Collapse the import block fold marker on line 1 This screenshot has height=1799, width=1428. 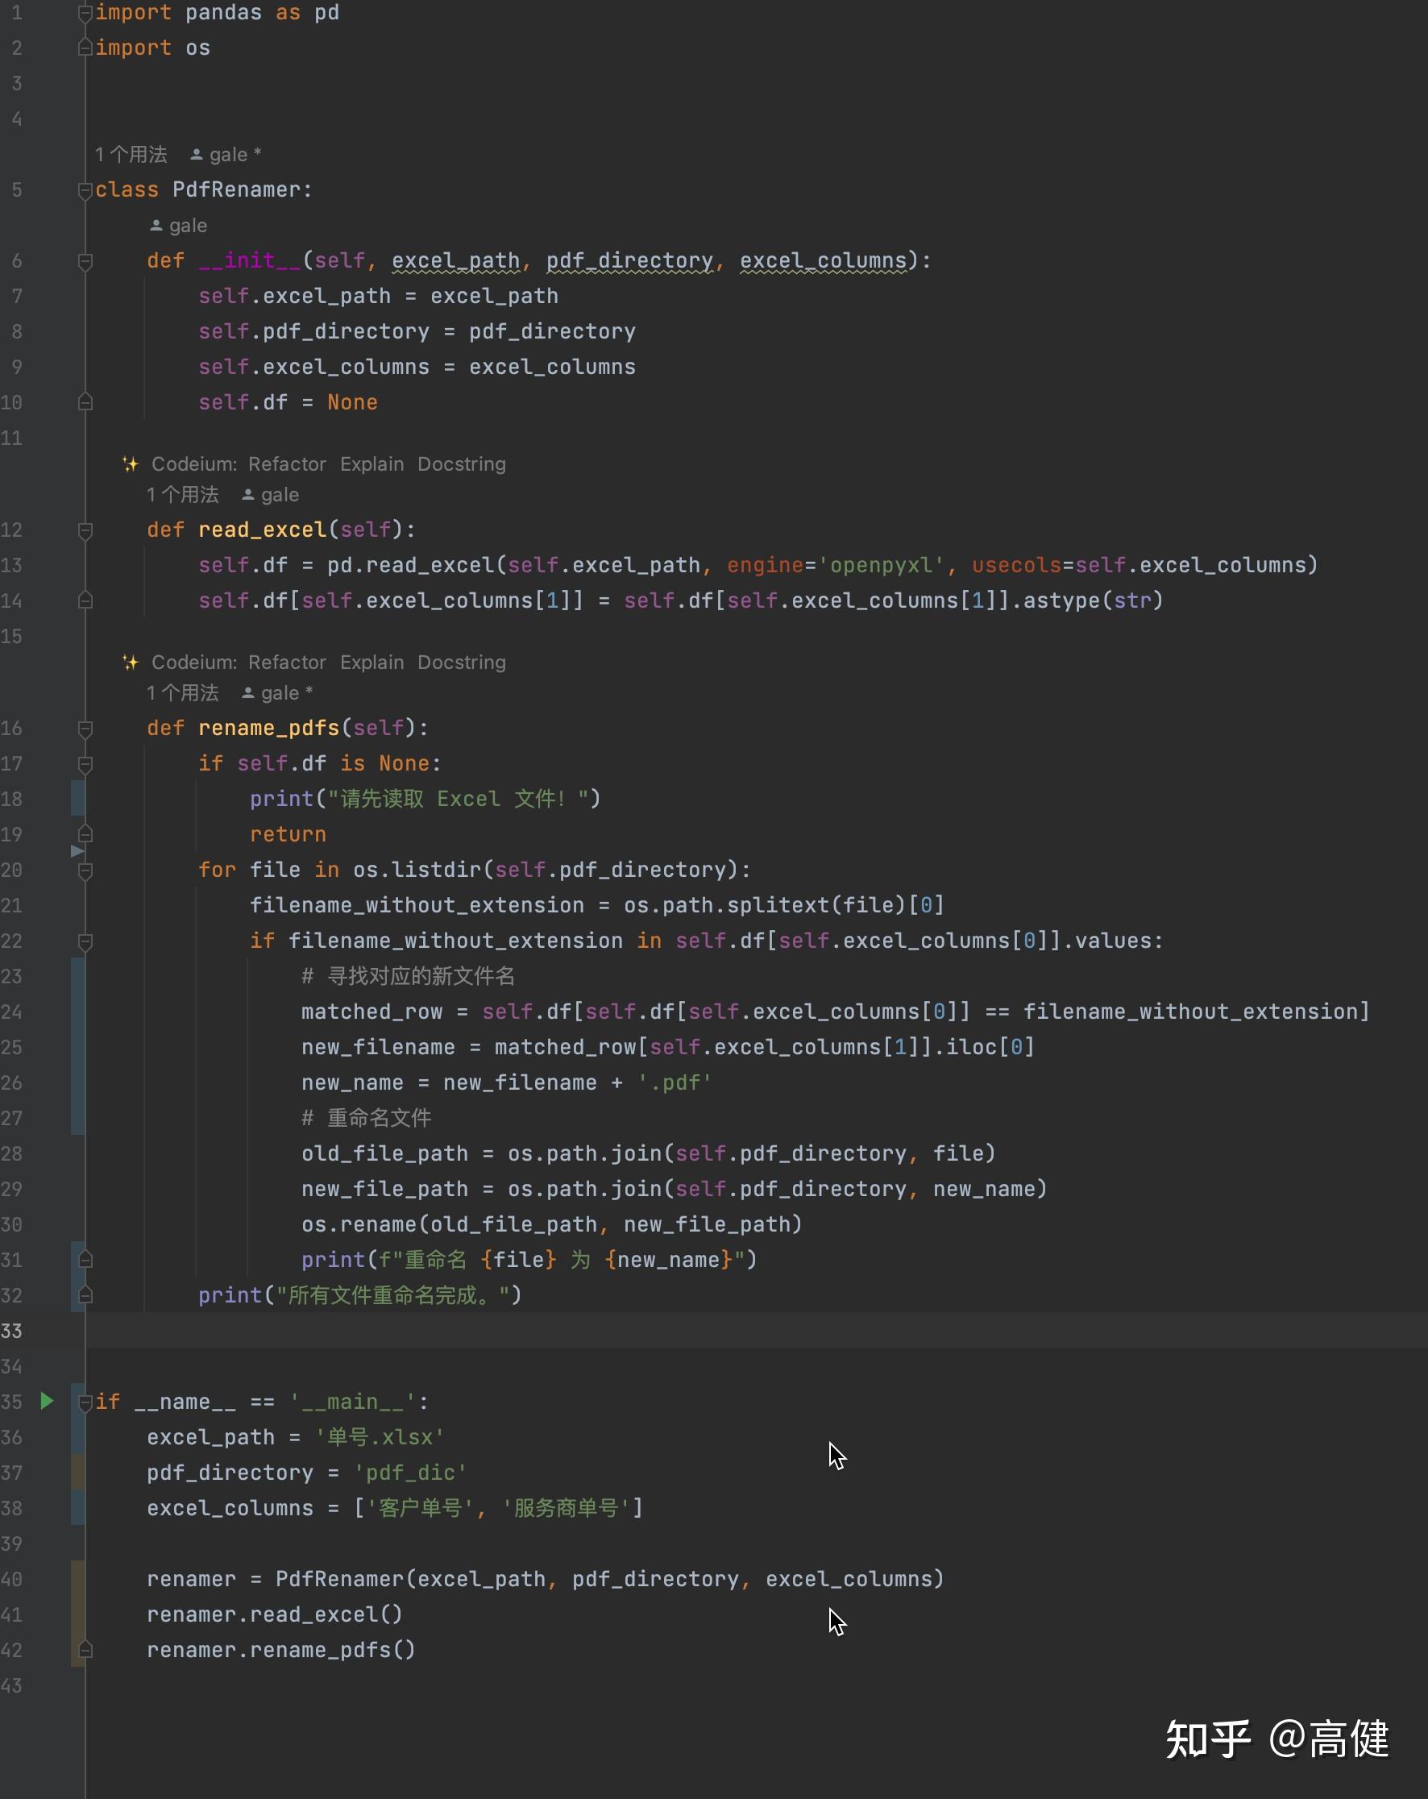point(85,14)
